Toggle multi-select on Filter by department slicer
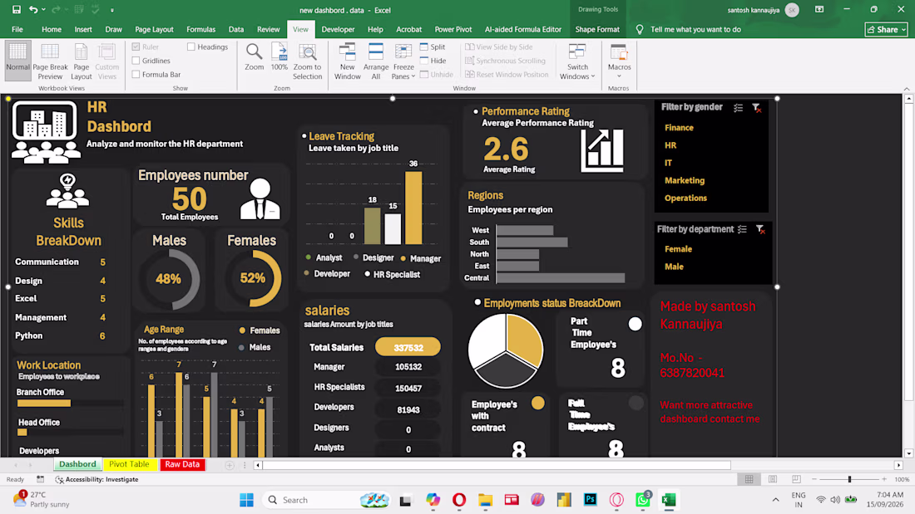The width and height of the screenshot is (915, 514). [x=742, y=230]
